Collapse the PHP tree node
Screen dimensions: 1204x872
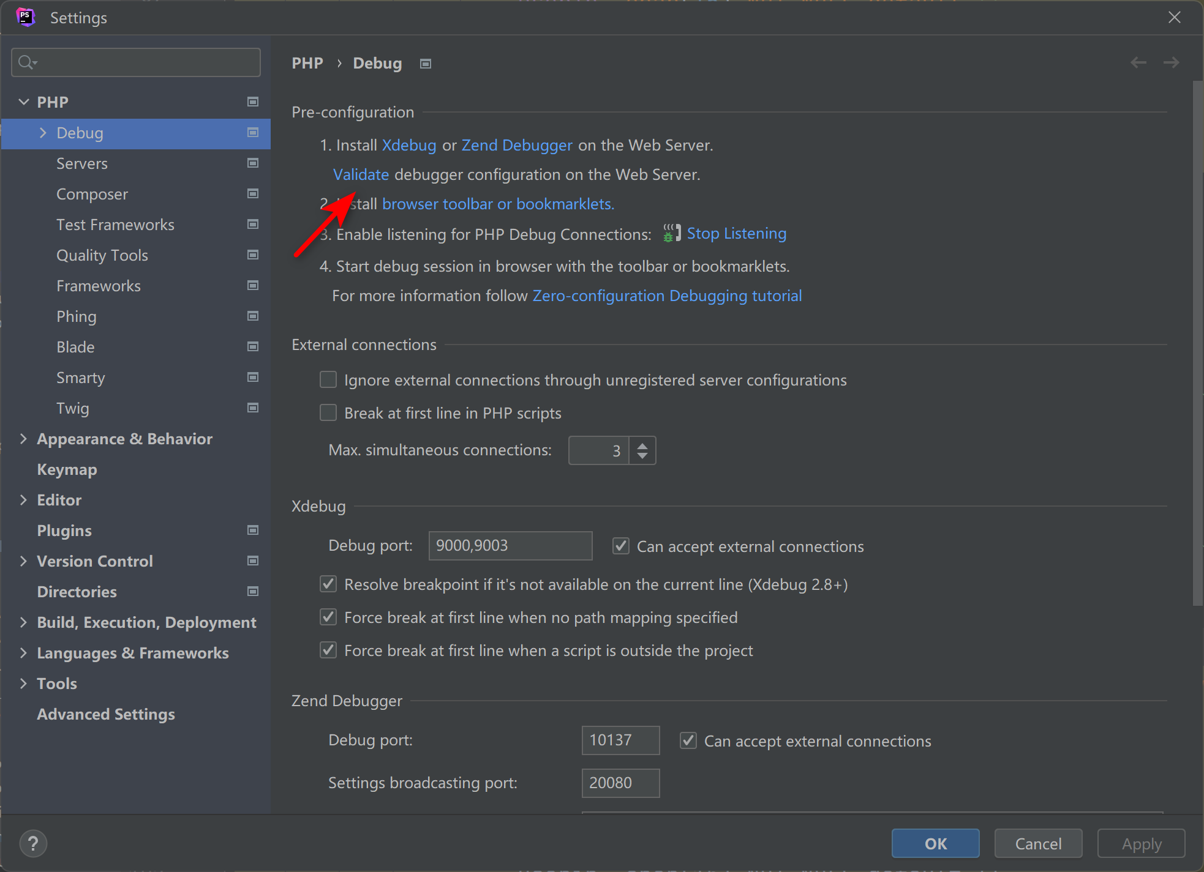(24, 102)
